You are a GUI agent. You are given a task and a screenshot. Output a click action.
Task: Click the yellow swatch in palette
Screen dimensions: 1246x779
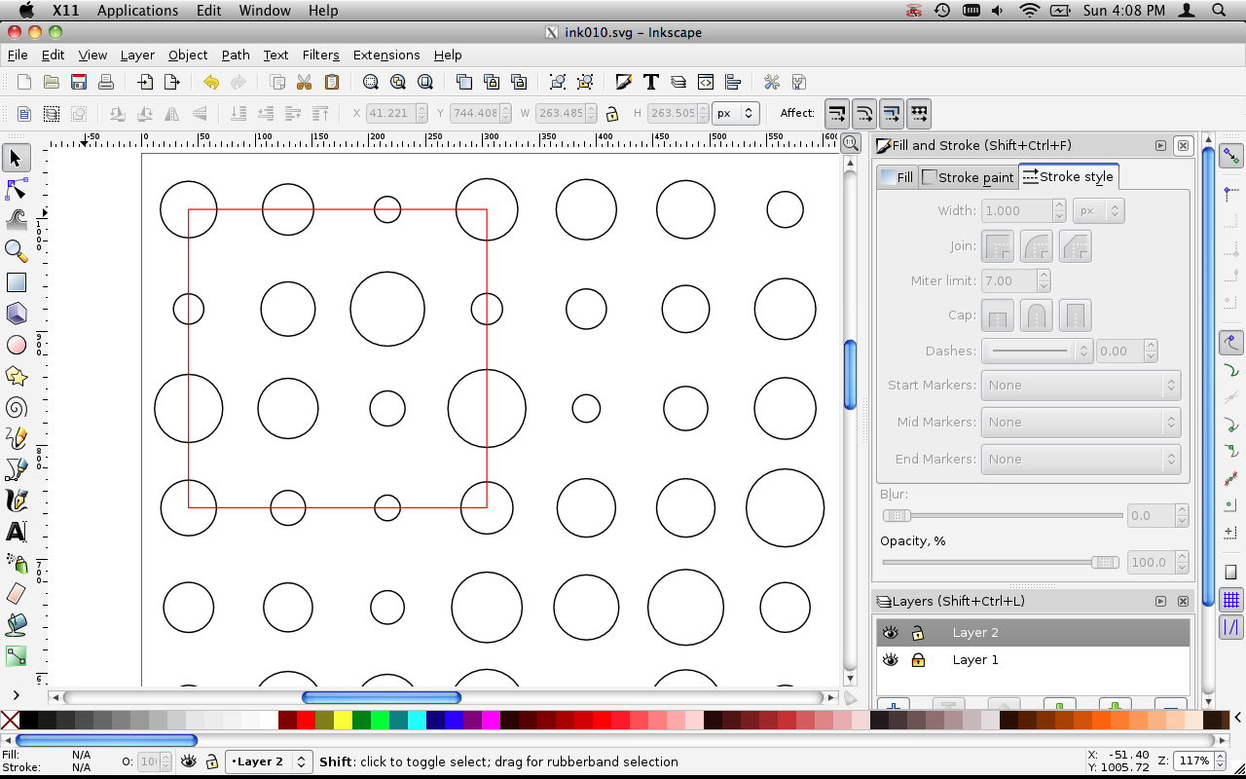[343, 721]
